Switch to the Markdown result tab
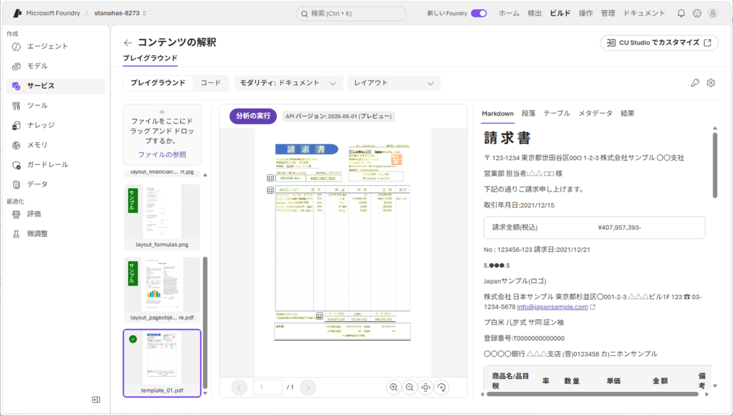The width and height of the screenshot is (733, 416). coord(497,113)
